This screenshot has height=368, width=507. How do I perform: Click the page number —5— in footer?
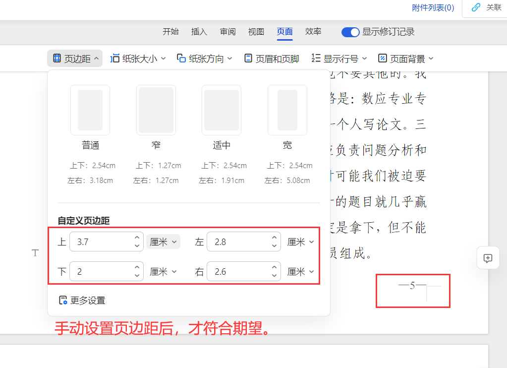pos(412,285)
